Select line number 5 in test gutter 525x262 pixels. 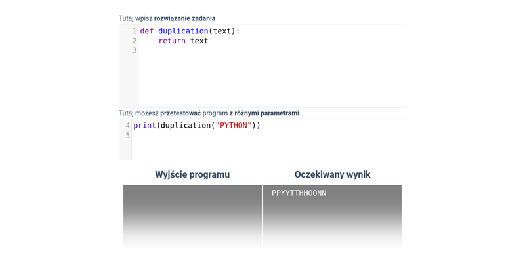tap(127, 136)
